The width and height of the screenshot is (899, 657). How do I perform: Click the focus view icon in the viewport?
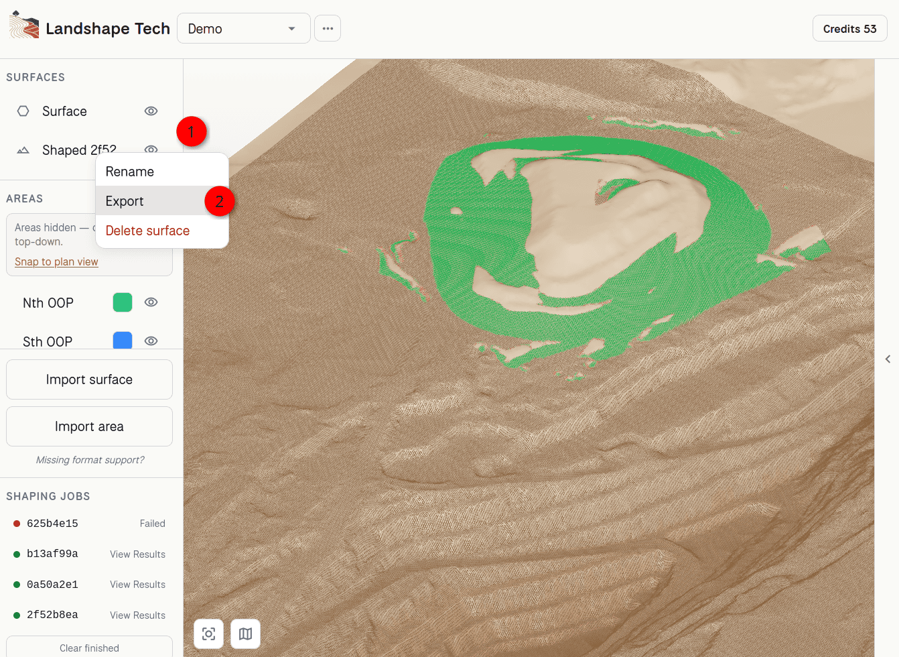point(208,634)
